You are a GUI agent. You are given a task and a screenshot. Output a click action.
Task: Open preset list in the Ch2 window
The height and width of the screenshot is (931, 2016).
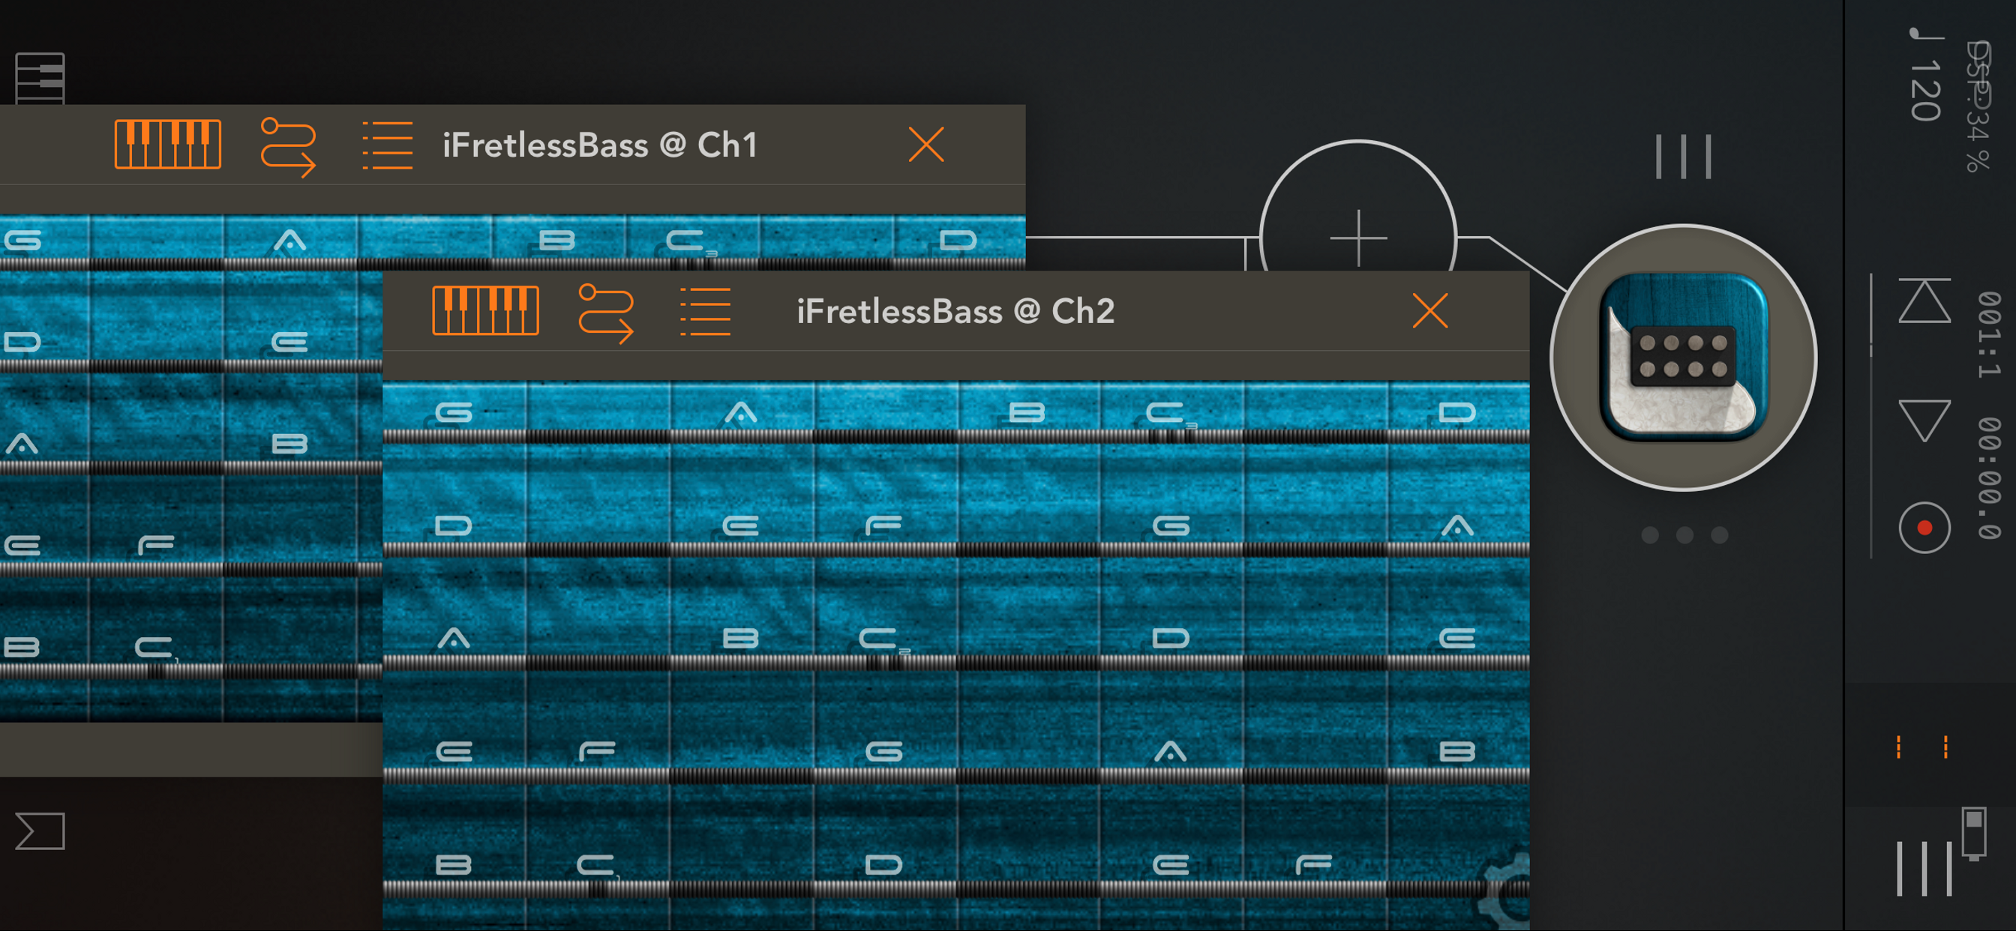[705, 311]
